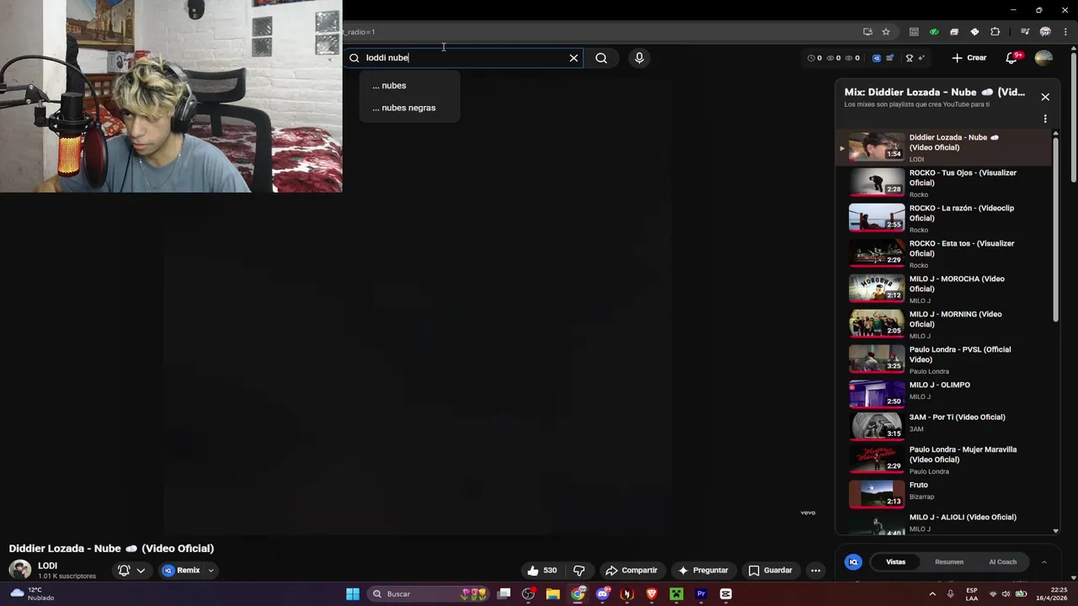
Task: Switch to the Resumen tab
Action: 949,562
